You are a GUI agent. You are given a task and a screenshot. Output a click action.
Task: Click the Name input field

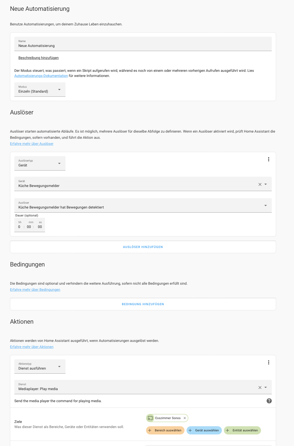click(x=143, y=46)
